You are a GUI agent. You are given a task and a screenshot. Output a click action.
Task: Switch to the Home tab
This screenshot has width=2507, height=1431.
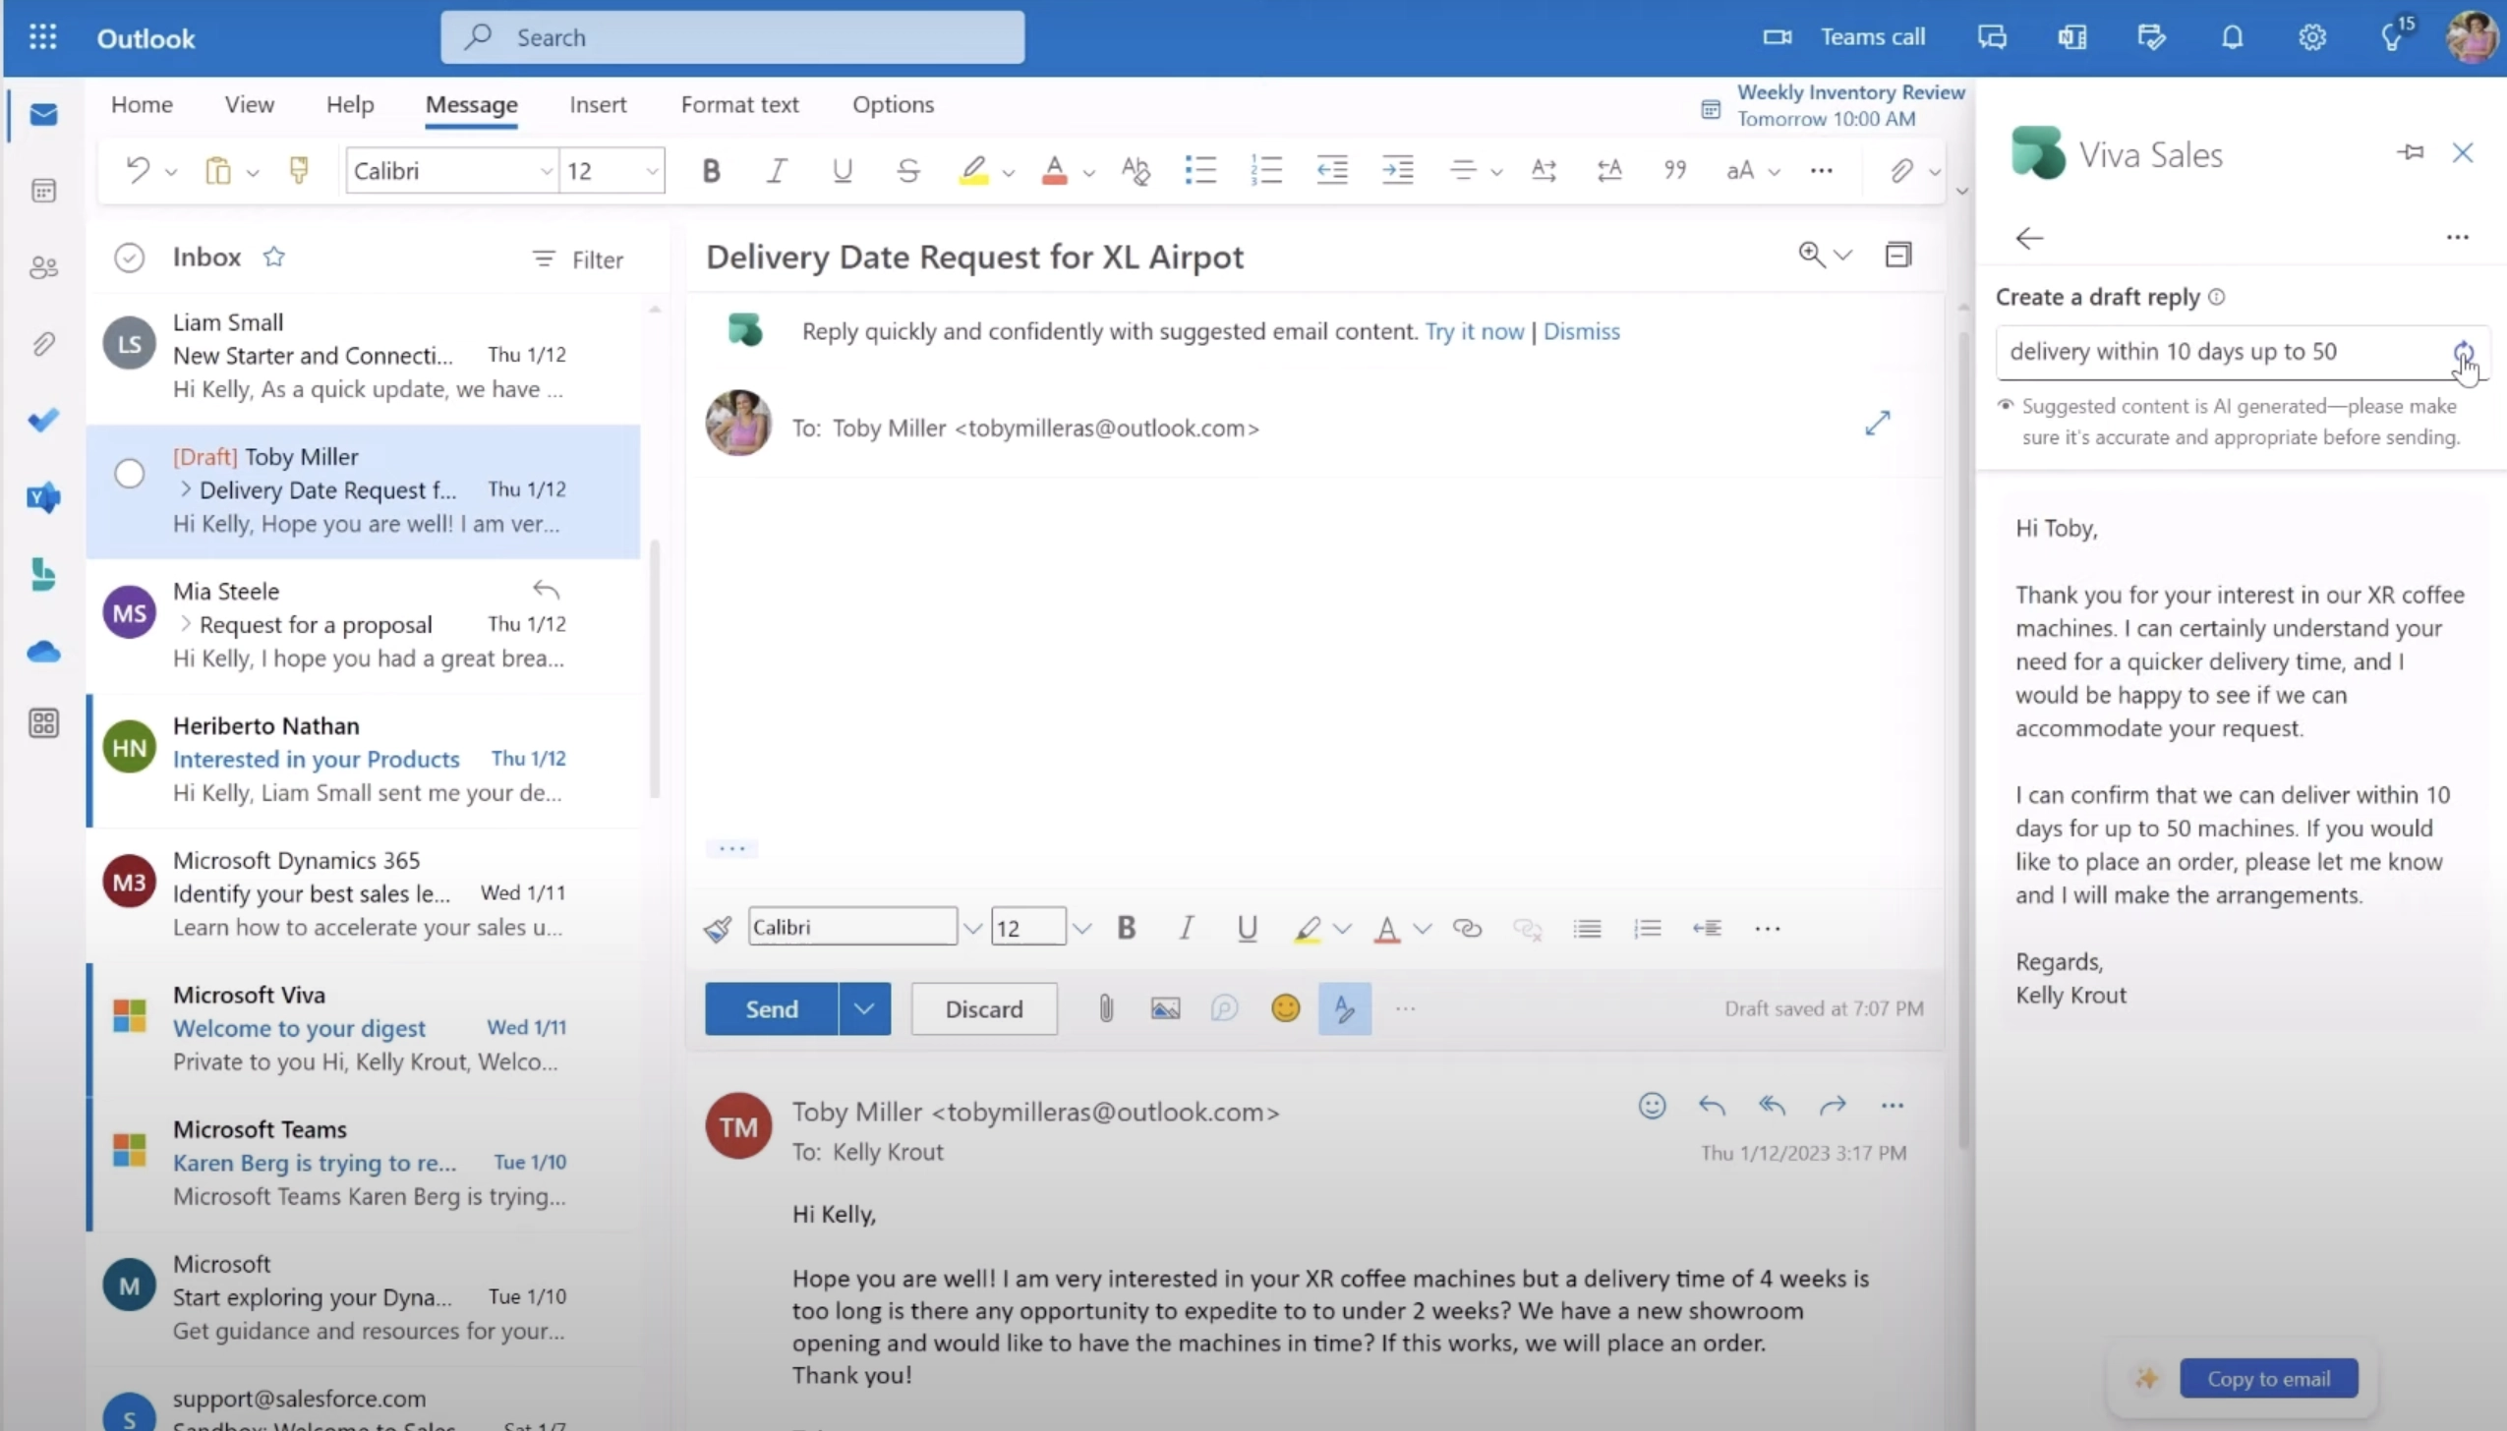[x=142, y=104]
